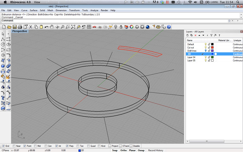This screenshot has width=243, height=152.
Task: Select the Pan hand tool
Action: (52, 27)
